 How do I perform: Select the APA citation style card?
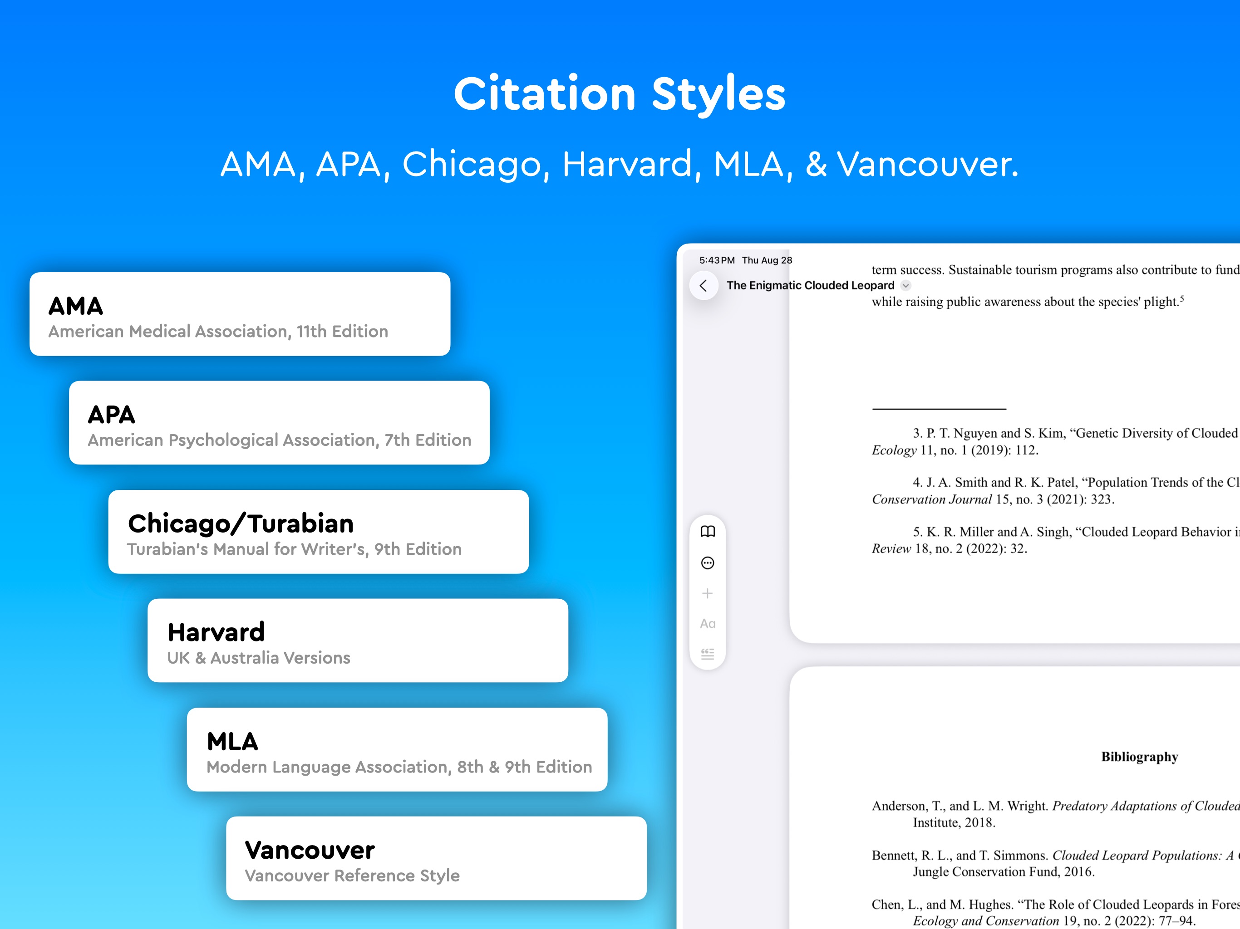coord(279,423)
